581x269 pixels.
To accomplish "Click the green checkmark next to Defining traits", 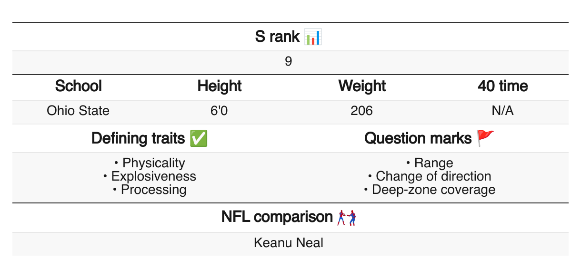I will 198,138.
